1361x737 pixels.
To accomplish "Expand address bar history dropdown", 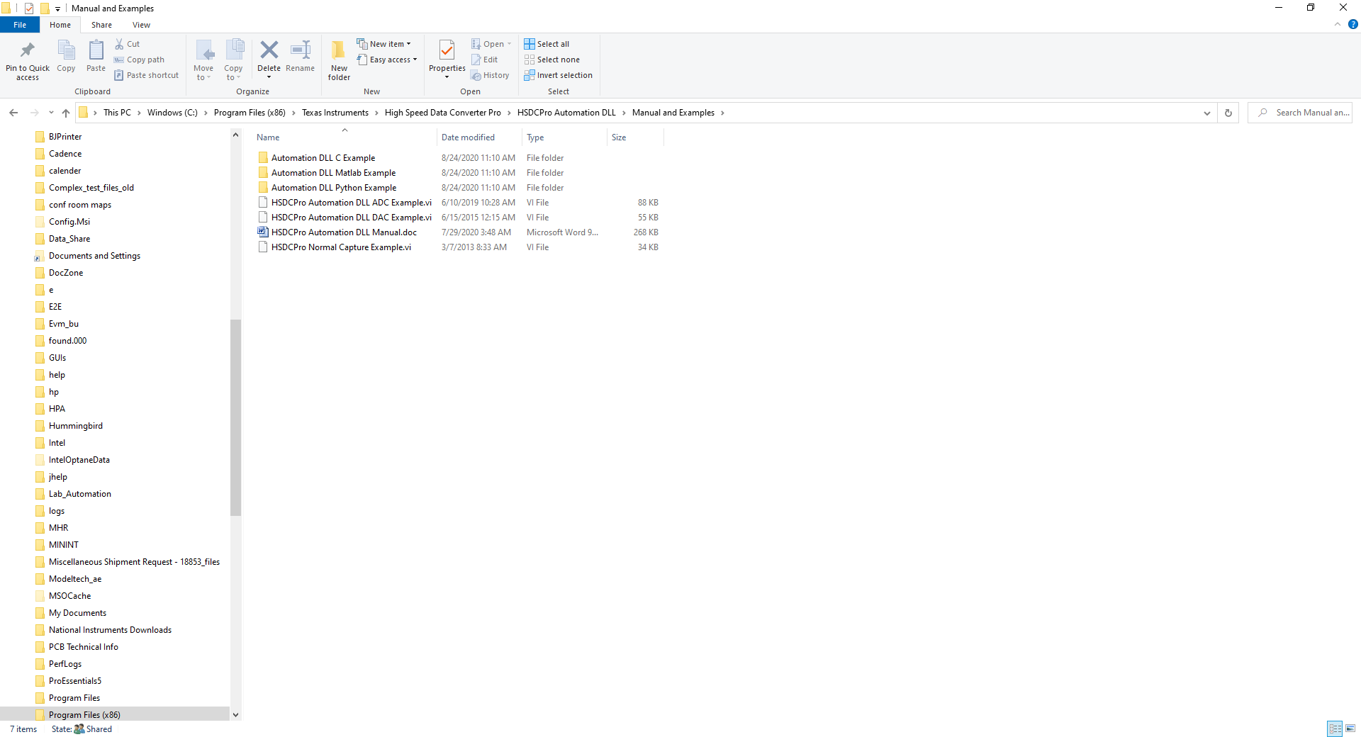I will click(x=1207, y=113).
